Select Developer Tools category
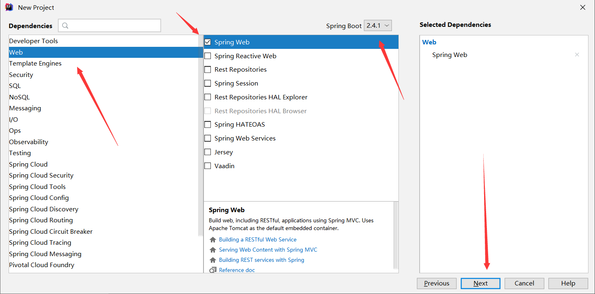Viewport: 595px width, 294px height. click(104, 41)
